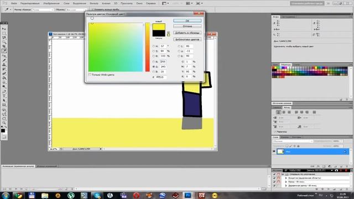Click the hex color code input field
354x199 pixels.
click(x=161, y=77)
